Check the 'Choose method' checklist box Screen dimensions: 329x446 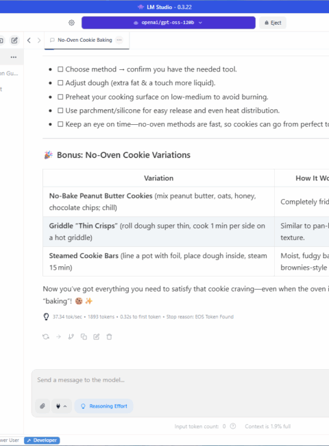coord(60,69)
